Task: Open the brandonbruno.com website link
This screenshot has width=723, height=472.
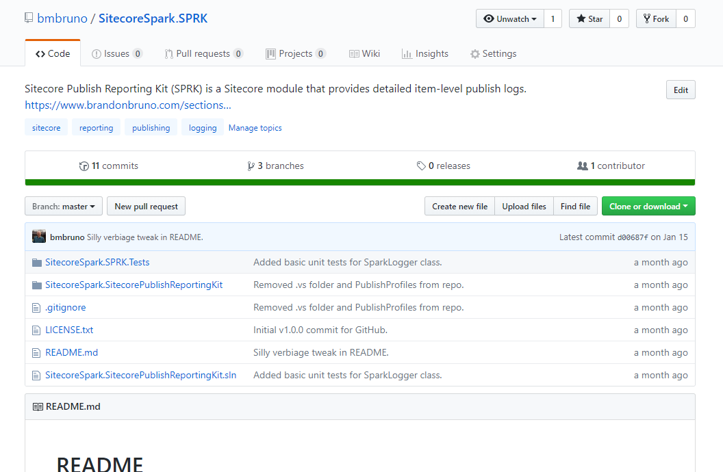Action: [x=128, y=105]
